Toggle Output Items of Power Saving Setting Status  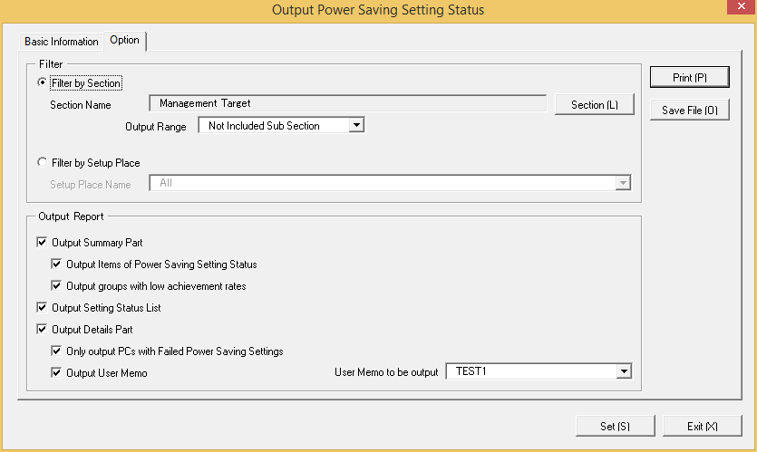tap(56, 264)
